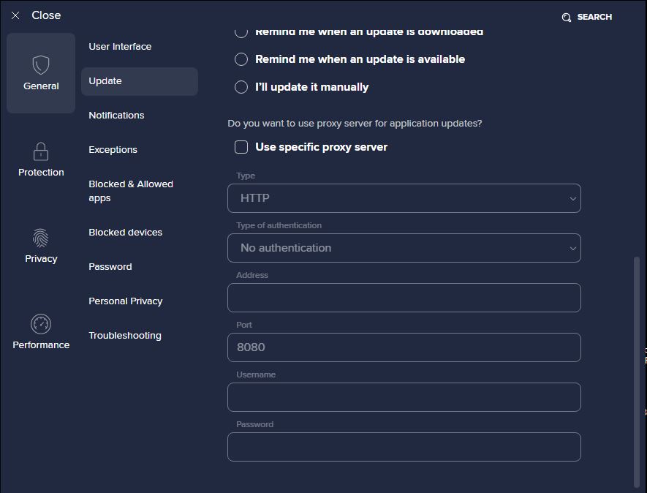
Task: Go to Exceptions settings
Action: (113, 149)
